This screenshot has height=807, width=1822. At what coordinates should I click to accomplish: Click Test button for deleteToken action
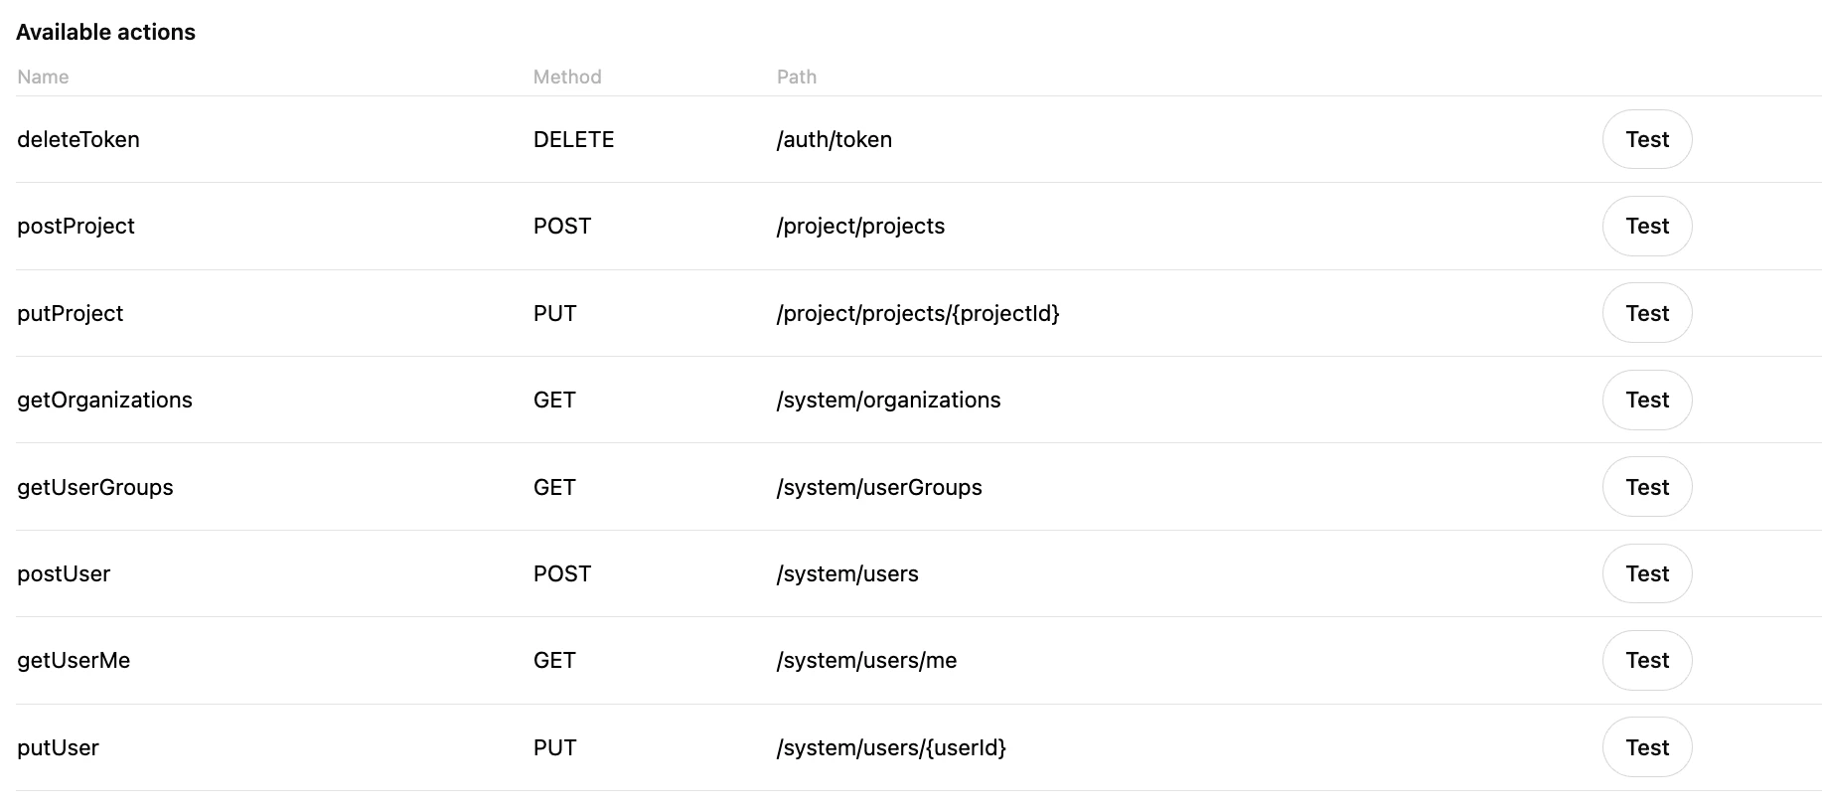click(x=1646, y=139)
